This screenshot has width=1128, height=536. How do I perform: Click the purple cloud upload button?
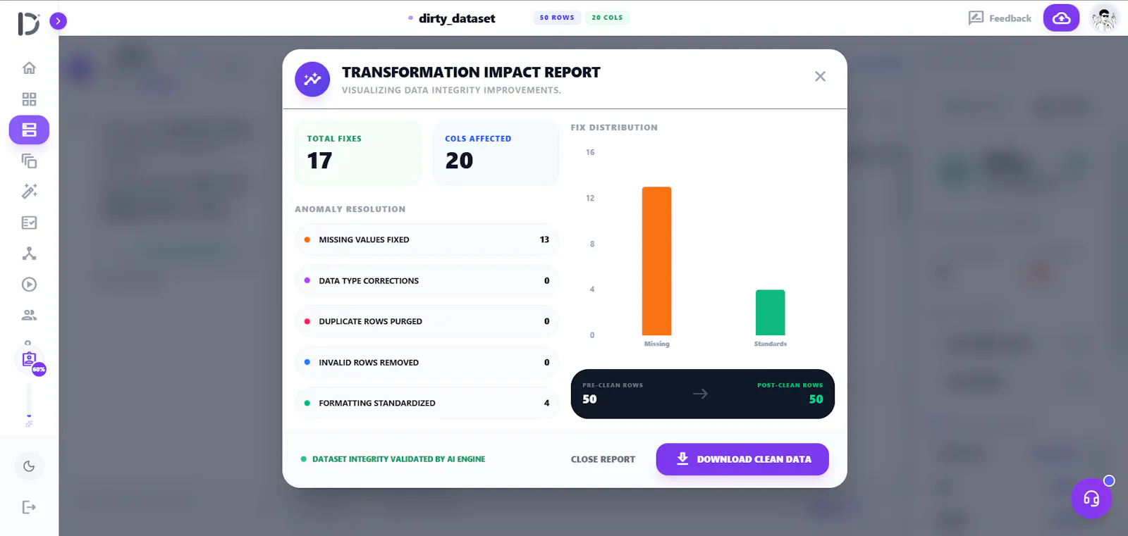point(1061,18)
